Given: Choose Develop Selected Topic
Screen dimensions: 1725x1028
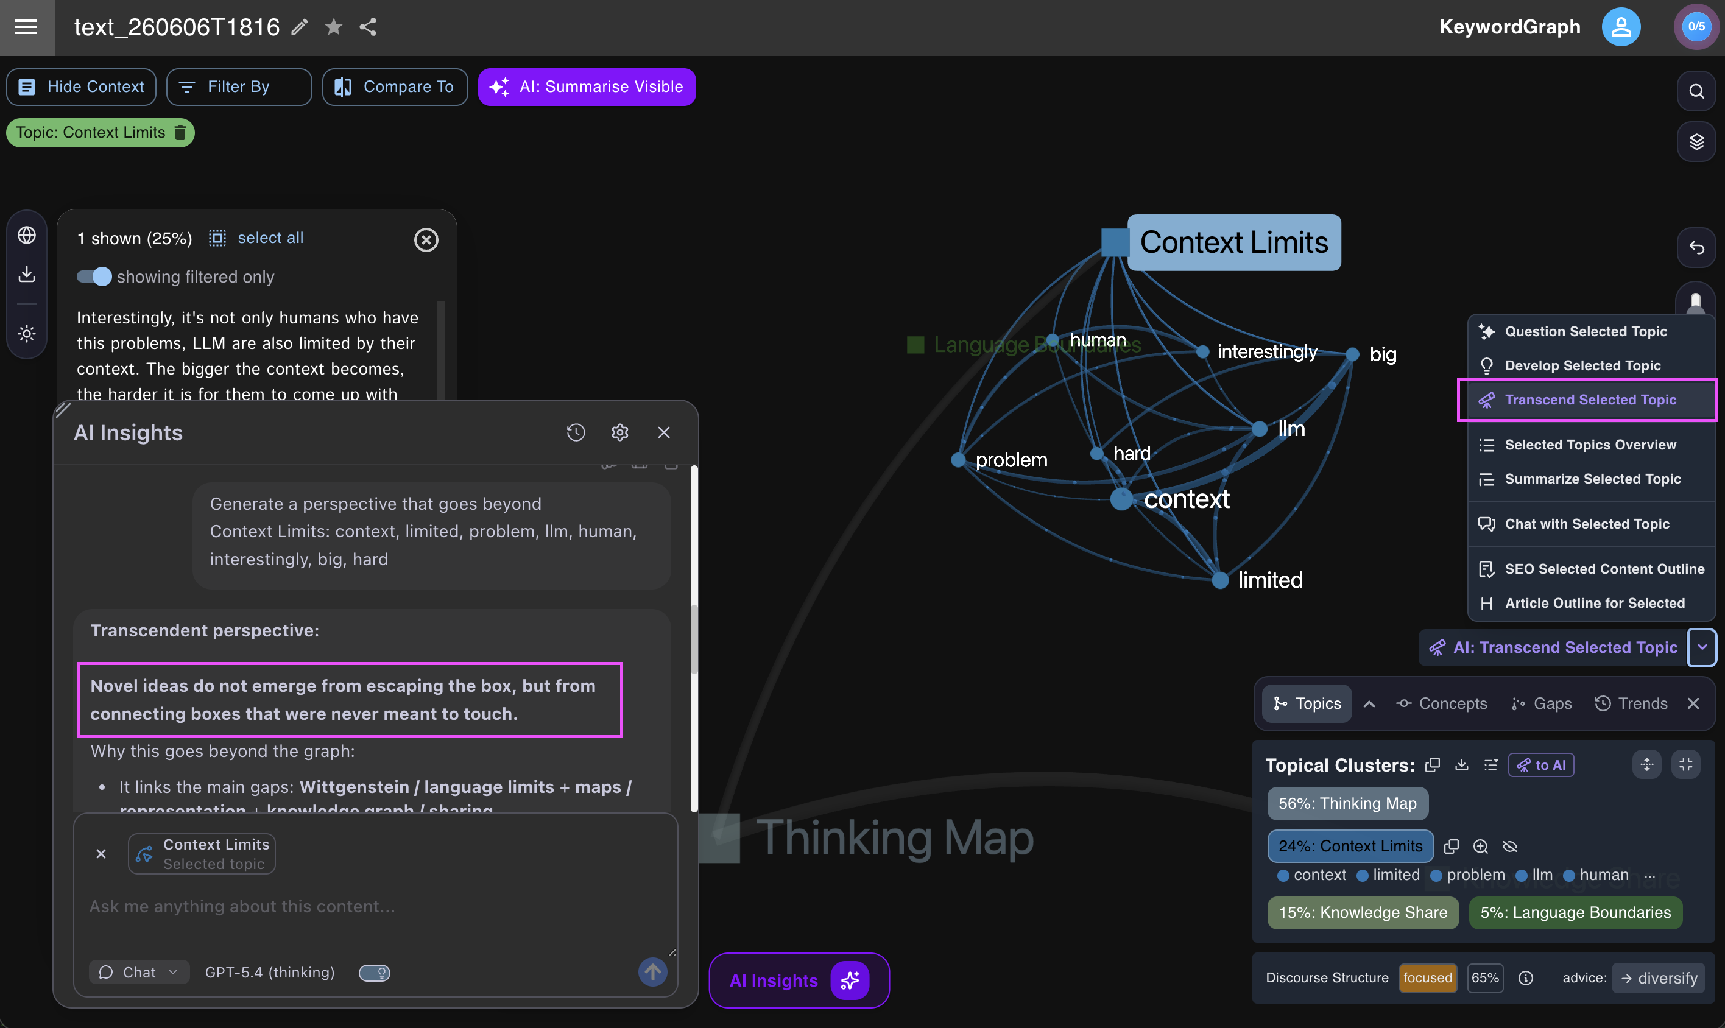Looking at the screenshot, I should point(1591,366).
